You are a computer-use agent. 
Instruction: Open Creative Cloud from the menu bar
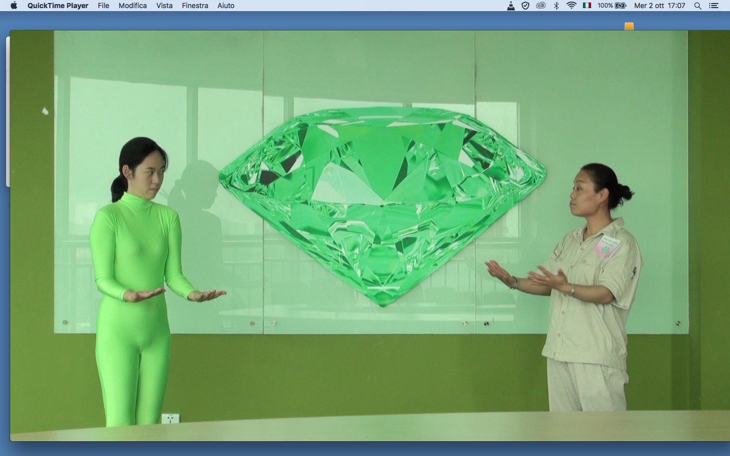click(541, 6)
